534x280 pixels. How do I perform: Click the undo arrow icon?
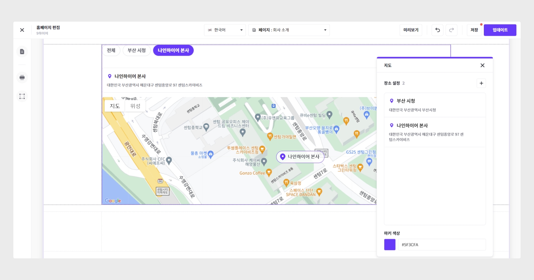coord(437,30)
